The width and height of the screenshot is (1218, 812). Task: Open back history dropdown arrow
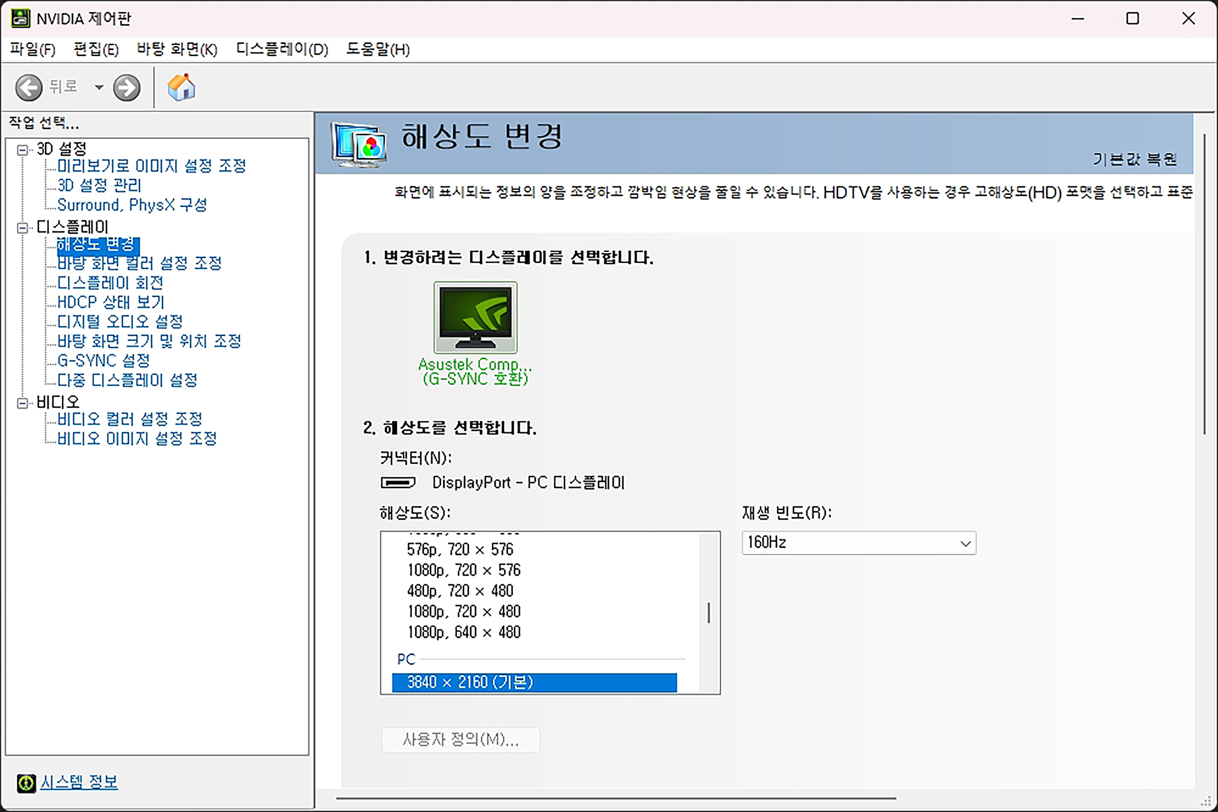click(99, 88)
